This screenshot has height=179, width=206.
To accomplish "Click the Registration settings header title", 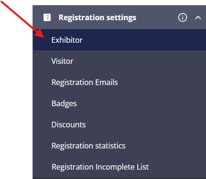I will 97,17.
